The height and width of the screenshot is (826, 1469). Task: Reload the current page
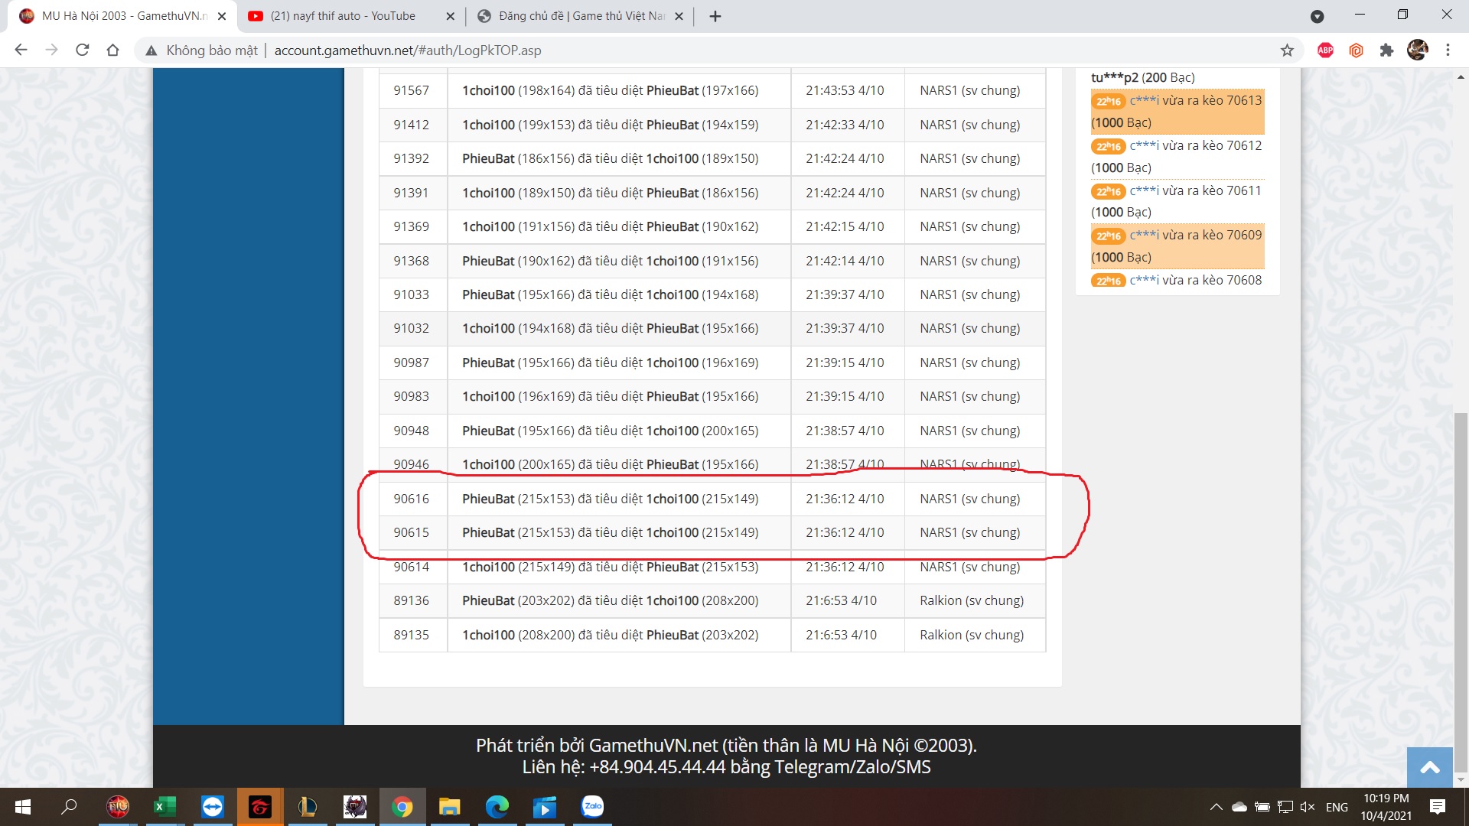[x=83, y=50]
